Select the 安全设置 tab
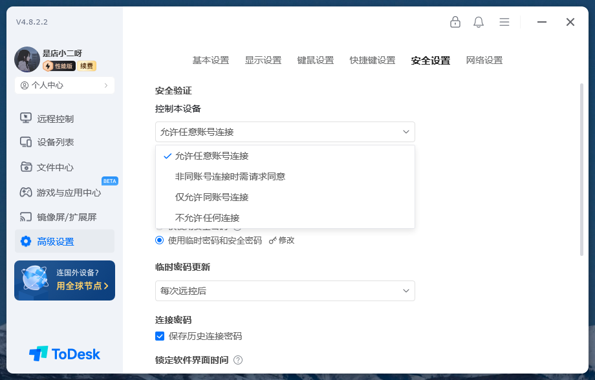 tap(430, 61)
